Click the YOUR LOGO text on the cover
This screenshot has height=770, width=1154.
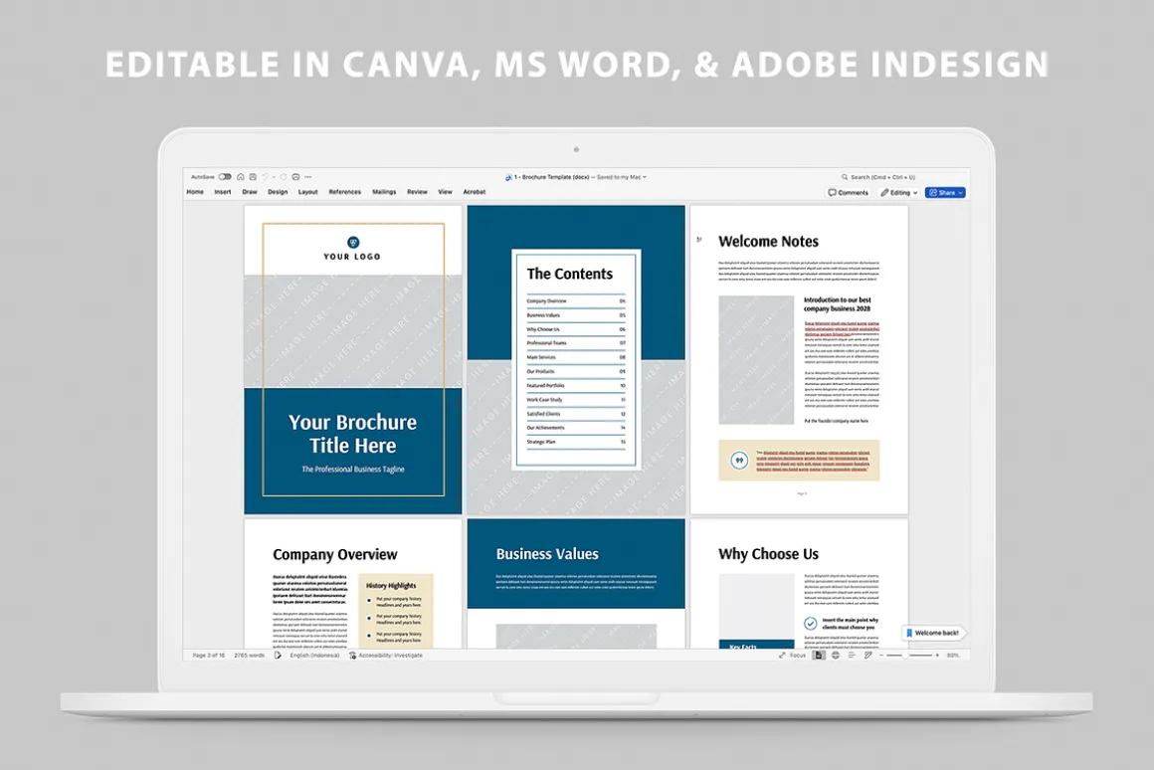pos(352,257)
